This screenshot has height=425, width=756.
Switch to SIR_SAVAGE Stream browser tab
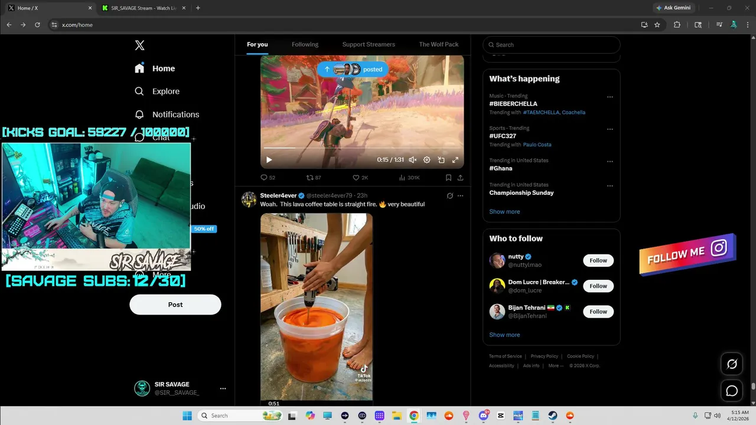click(x=143, y=8)
